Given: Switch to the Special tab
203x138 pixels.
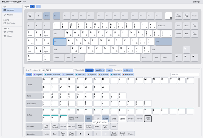Looking at the screenshot, I should pos(92,74).
